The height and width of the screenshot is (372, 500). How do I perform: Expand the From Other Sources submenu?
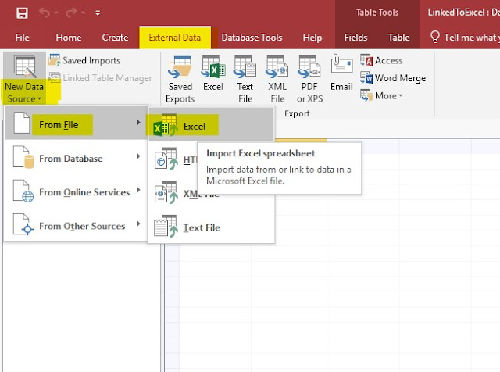76,224
